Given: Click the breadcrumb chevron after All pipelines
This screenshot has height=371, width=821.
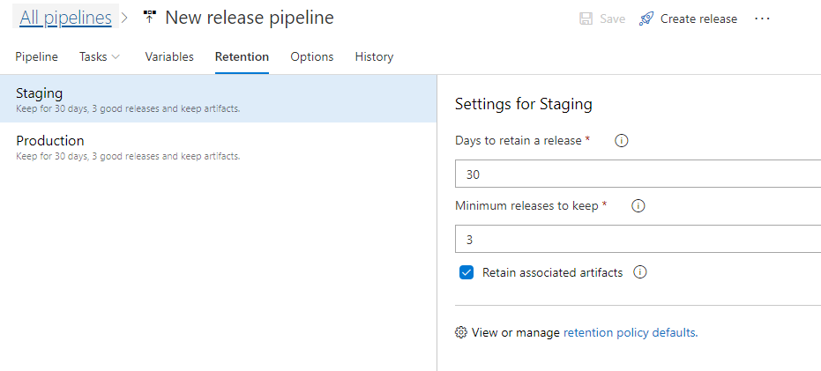Looking at the screenshot, I should pos(124,18).
